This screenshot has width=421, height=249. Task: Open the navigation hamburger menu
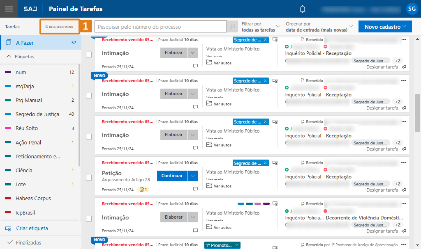(x=9, y=9)
